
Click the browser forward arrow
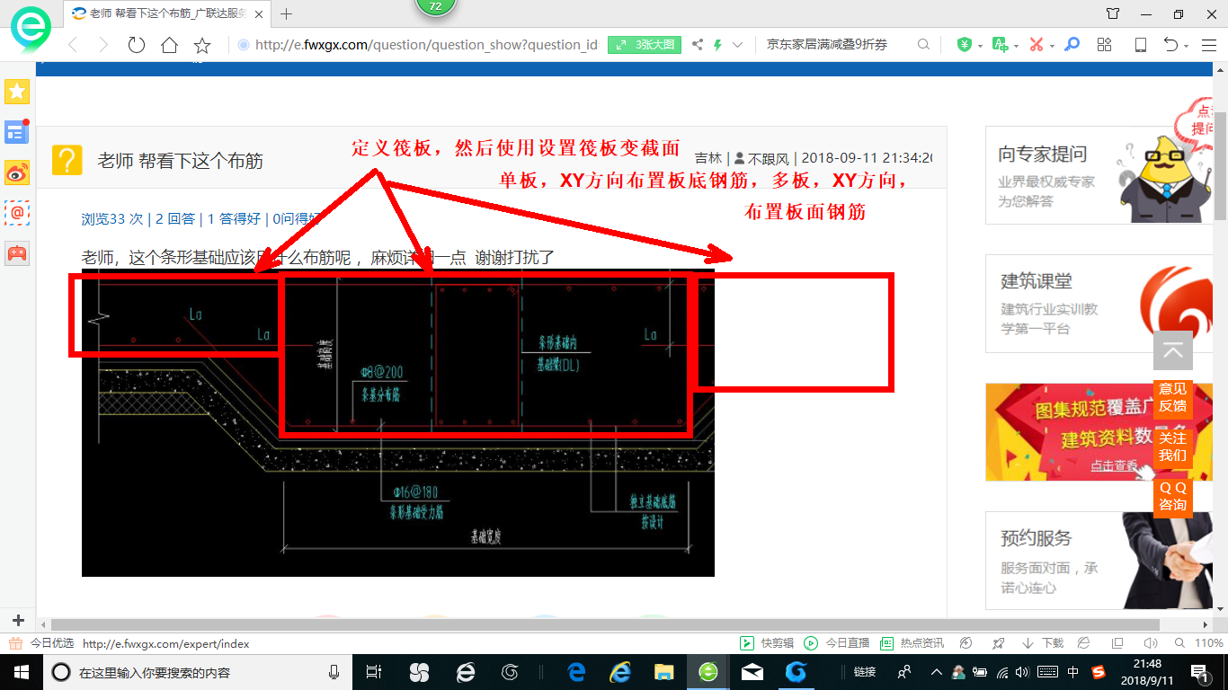click(x=103, y=45)
